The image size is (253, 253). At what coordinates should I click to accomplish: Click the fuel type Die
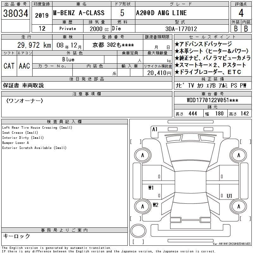coord(116,28)
